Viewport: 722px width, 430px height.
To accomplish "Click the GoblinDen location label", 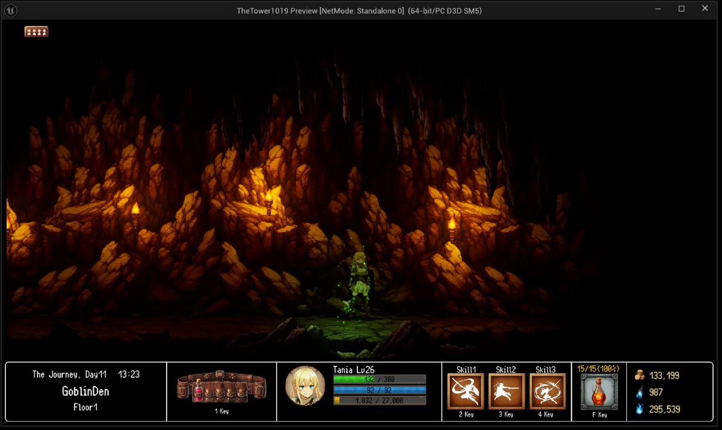I will click(85, 392).
